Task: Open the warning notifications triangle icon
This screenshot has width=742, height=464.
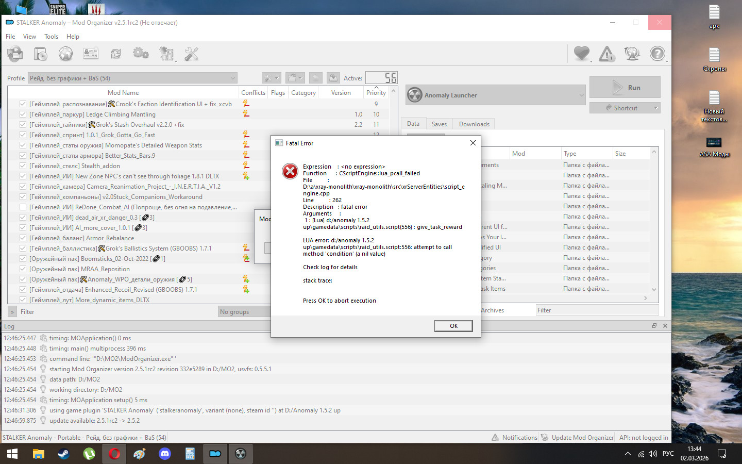Action: coord(606,54)
